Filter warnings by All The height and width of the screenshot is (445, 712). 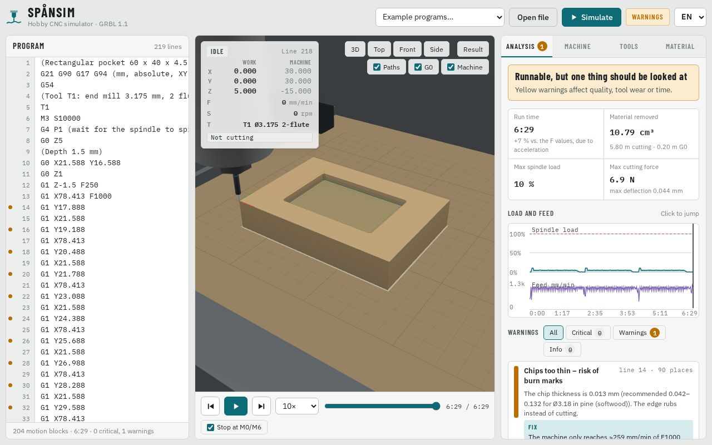(x=553, y=333)
